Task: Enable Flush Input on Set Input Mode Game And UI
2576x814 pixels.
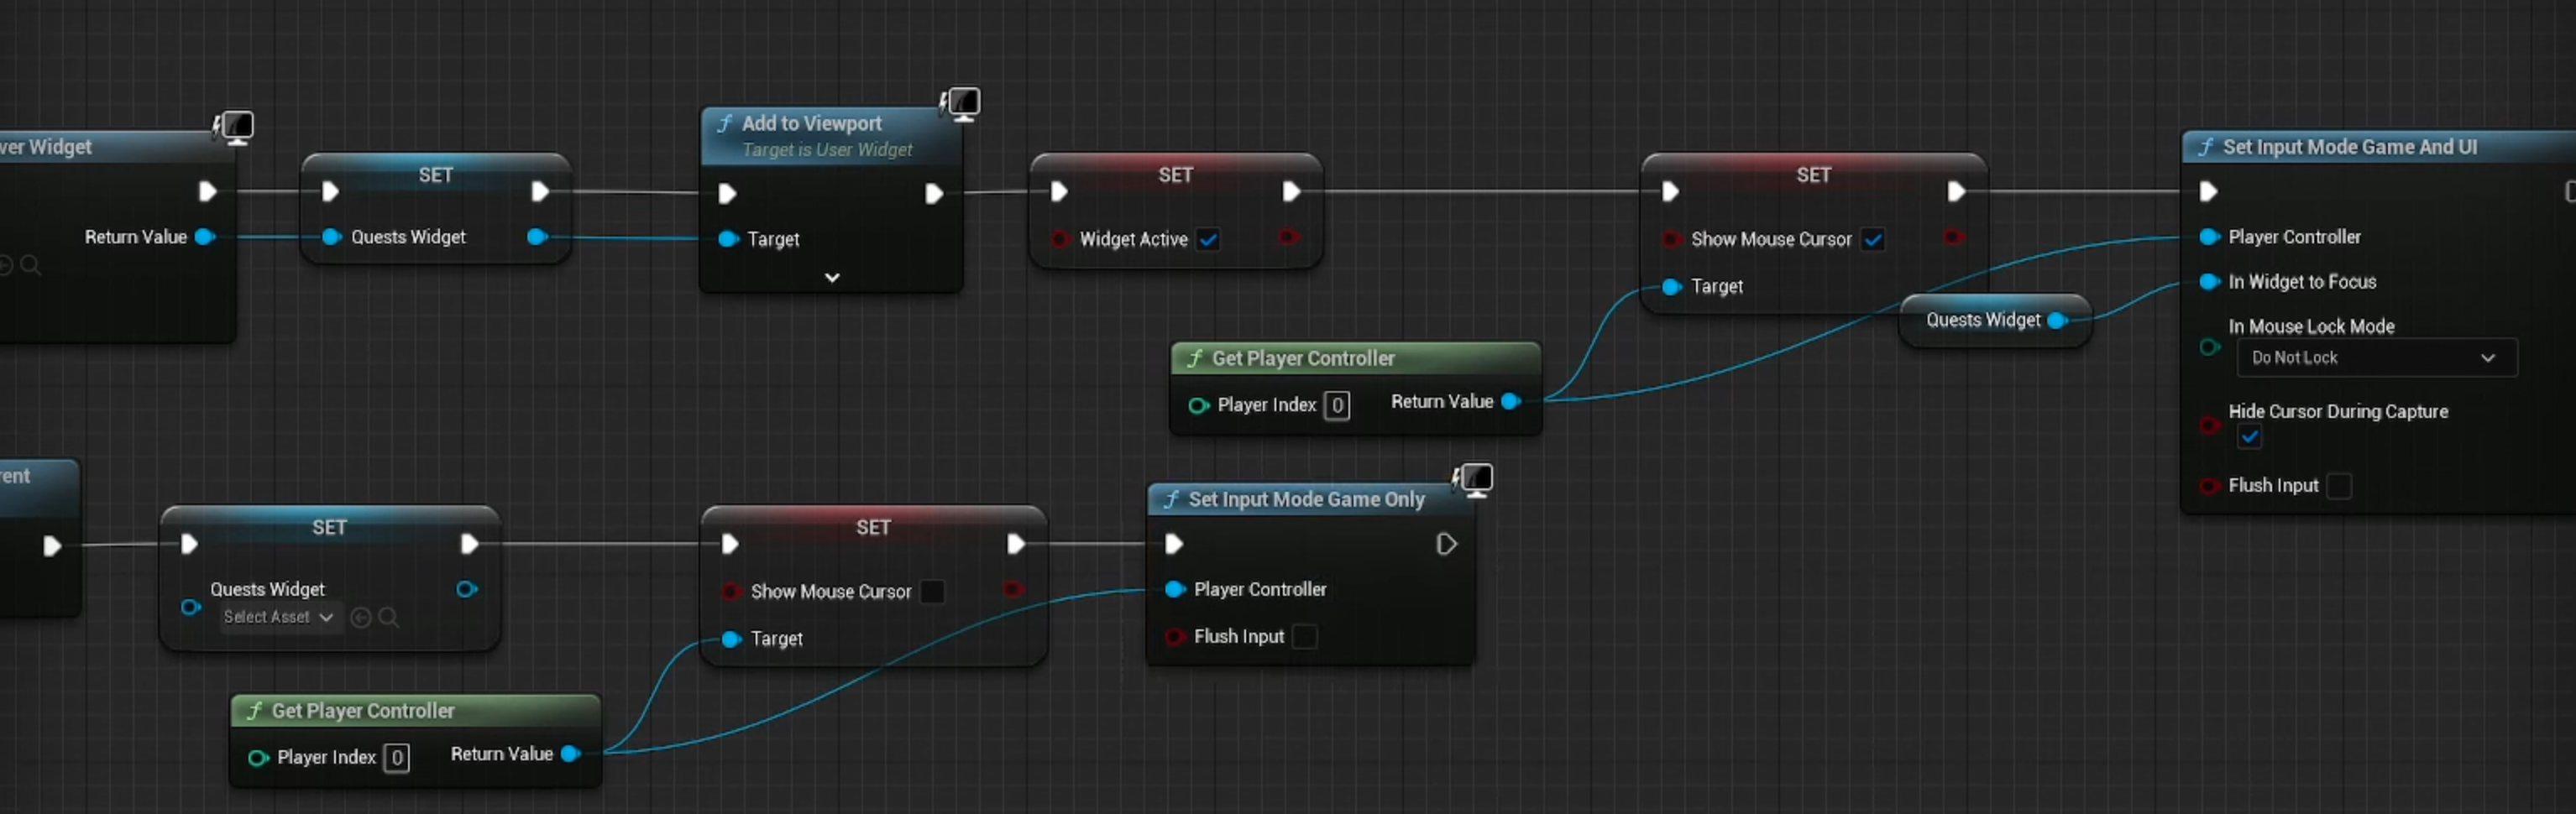Action: [2338, 486]
